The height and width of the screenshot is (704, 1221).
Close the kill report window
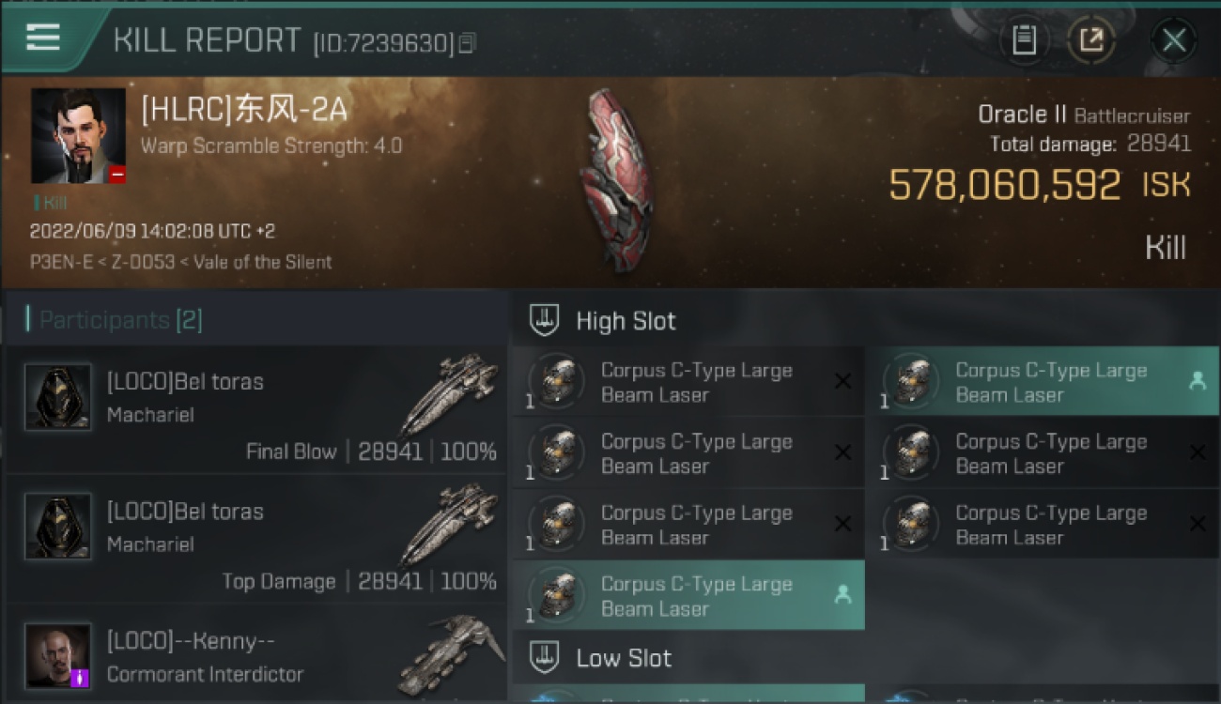click(1173, 40)
